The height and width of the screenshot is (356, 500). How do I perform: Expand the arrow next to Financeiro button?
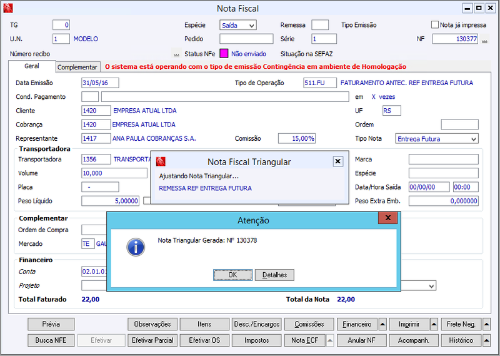point(382,324)
